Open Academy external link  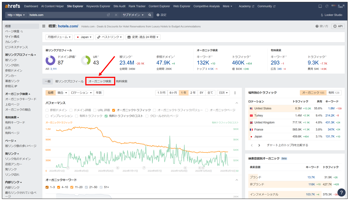[246, 6]
